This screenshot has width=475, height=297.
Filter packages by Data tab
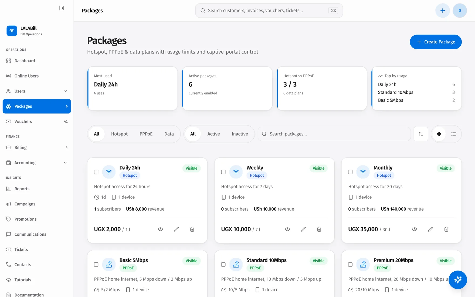pos(169,134)
